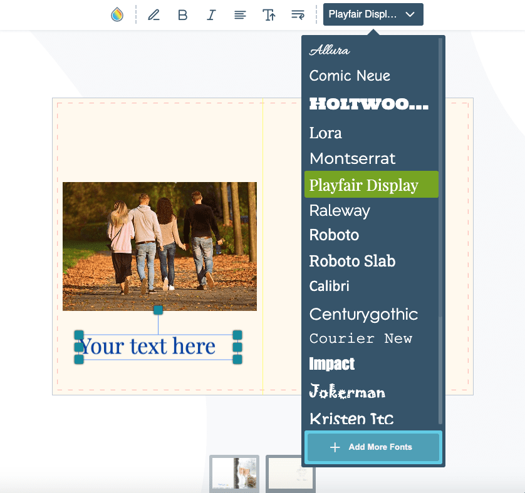Select highlighted Playfair Display font
This screenshot has height=493, width=525.
372,185
